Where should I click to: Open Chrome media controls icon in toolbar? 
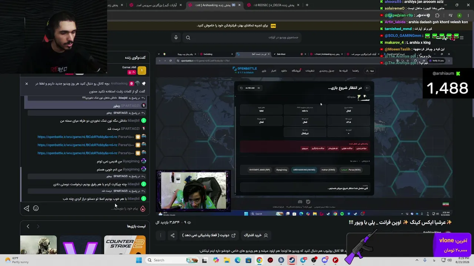[450, 16]
